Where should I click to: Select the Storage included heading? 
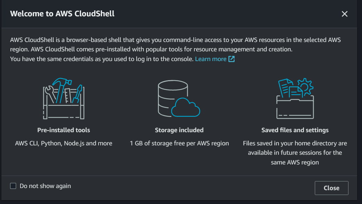pyautogui.click(x=179, y=130)
